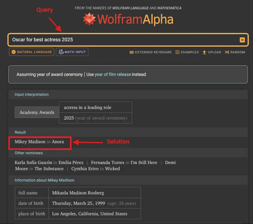Switch to Math Input mode
Viewport: 253px width, 224px height.
coord(72,52)
